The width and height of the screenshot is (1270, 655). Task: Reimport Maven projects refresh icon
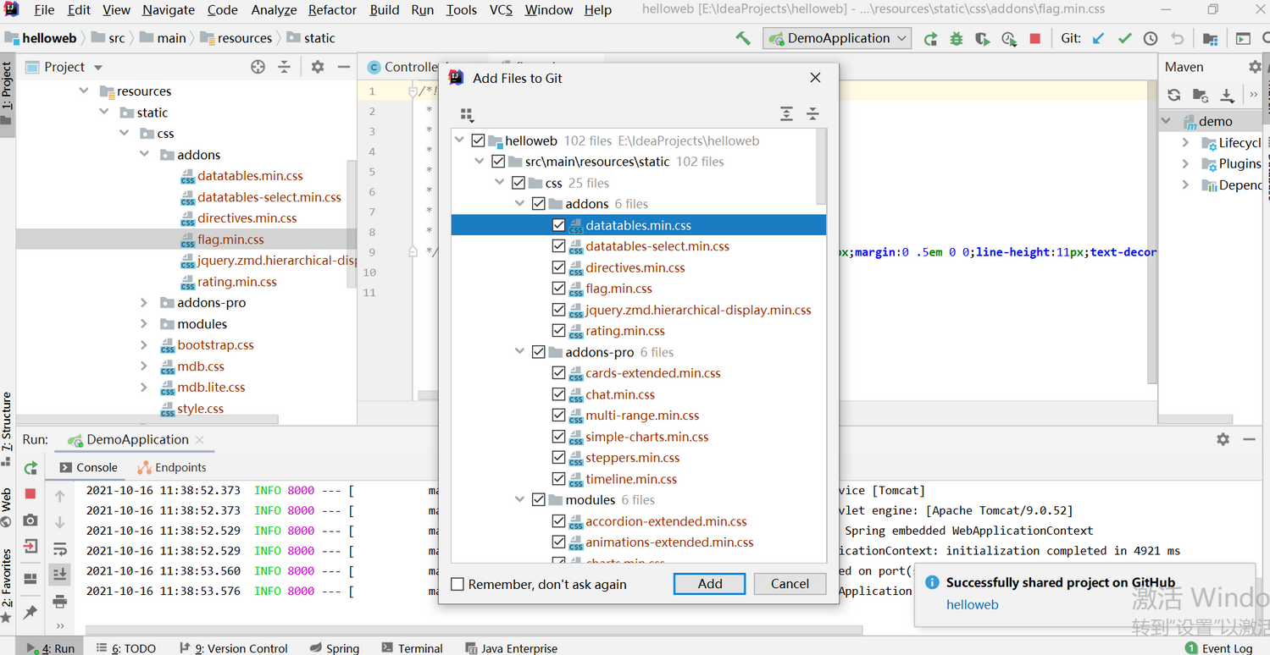tap(1173, 95)
